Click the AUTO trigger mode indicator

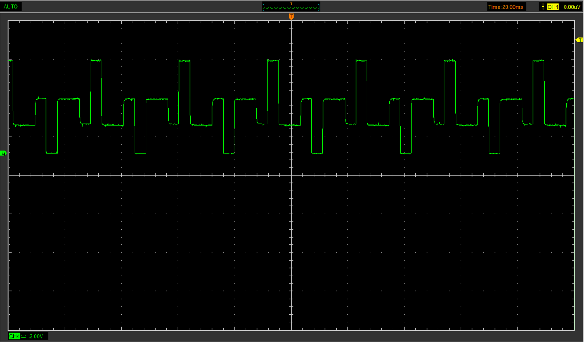click(x=11, y=7)
